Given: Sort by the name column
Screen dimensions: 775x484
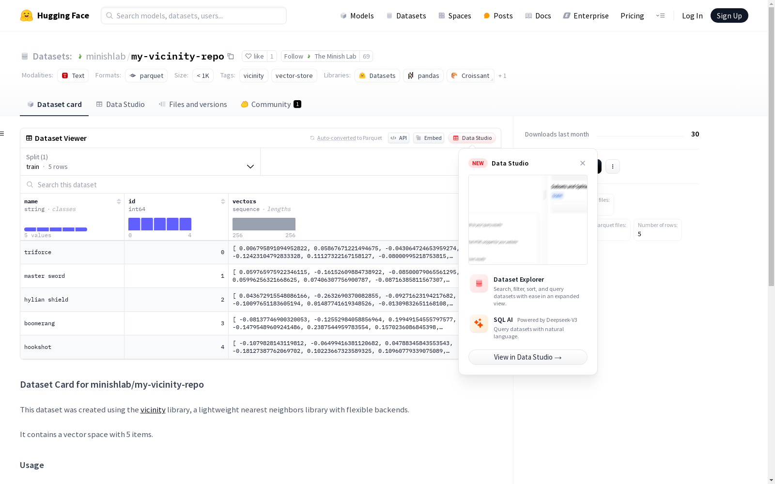Looking at the screenshot, I should point(119,201).
